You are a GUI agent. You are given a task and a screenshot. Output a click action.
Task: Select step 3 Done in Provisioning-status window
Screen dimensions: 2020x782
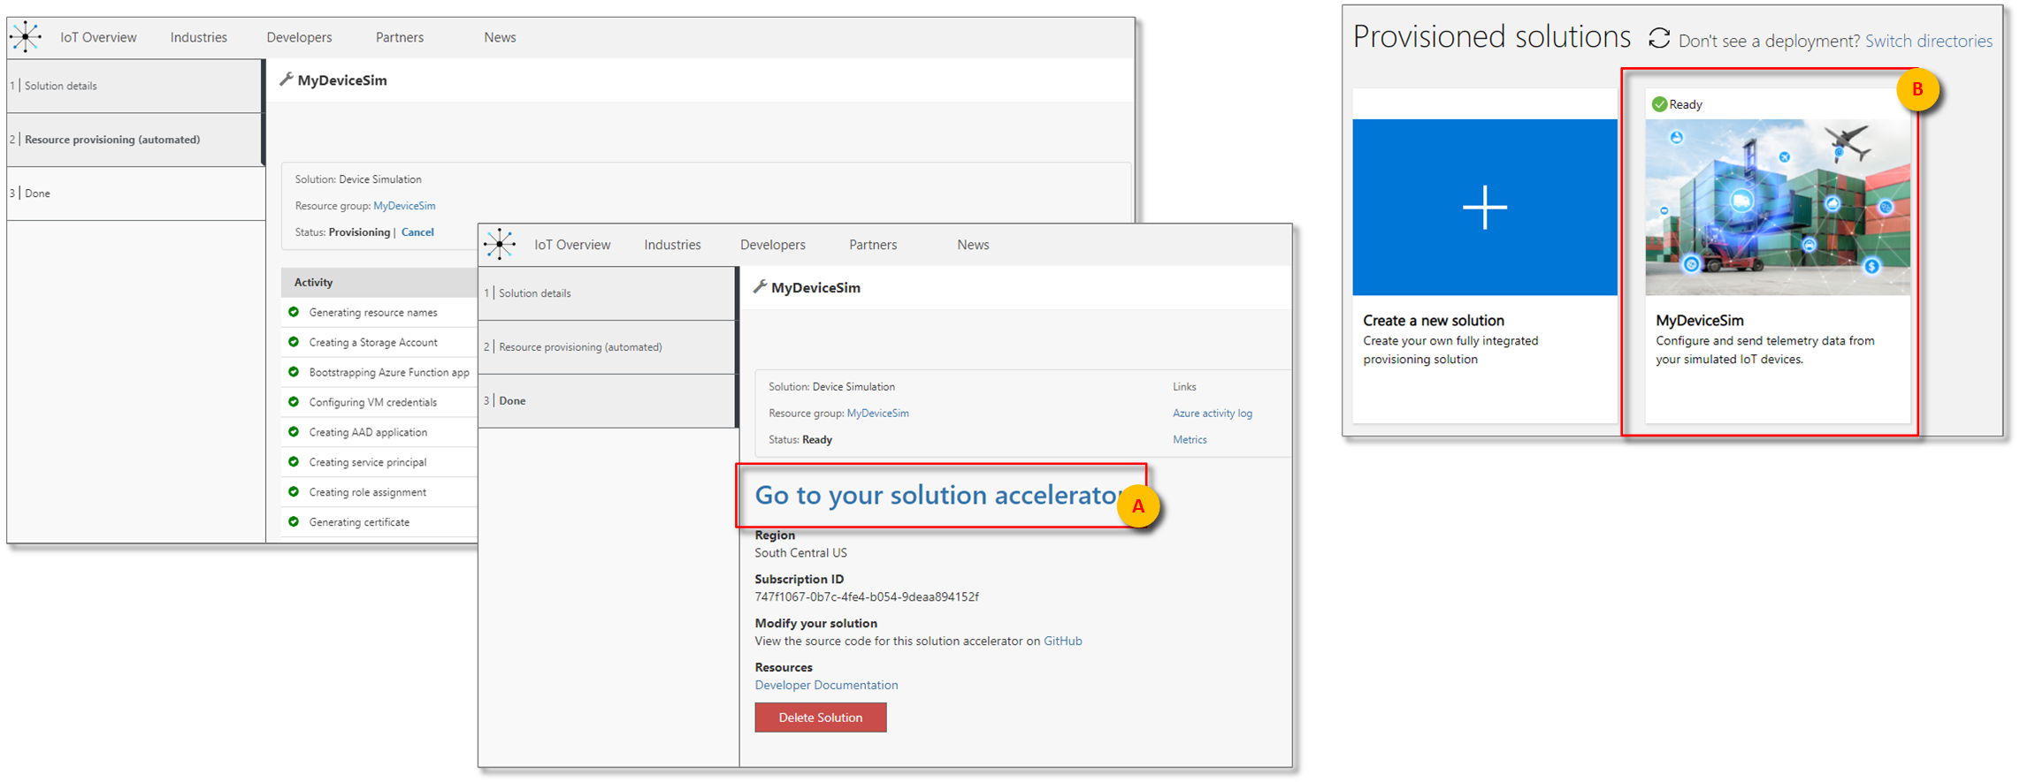pos(134,194)
